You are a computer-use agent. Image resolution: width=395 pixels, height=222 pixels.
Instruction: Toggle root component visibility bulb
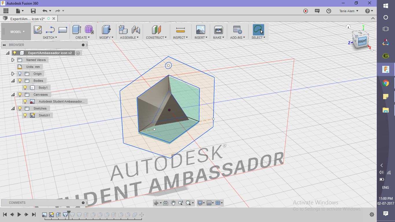point(14,53)
